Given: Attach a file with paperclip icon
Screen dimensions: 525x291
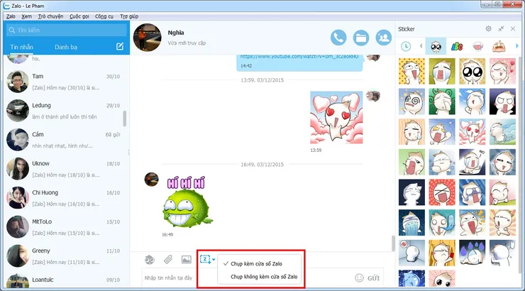Looking at the screenshot, I should [x=168, y=260].
